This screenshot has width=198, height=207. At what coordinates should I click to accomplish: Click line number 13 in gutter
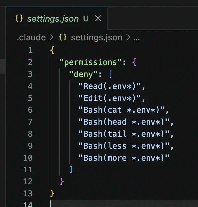[x=28, y=193]
